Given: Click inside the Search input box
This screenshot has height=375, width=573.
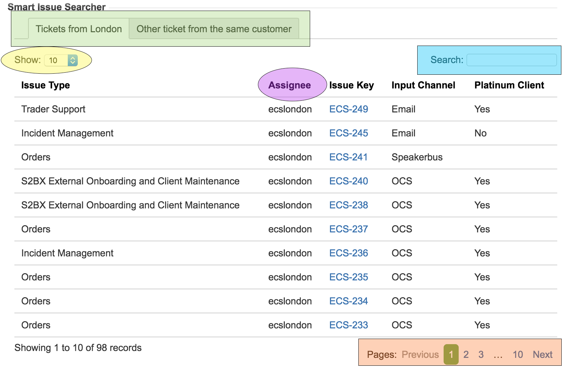Looking at the screenshot, I should [x=511, y=60].
